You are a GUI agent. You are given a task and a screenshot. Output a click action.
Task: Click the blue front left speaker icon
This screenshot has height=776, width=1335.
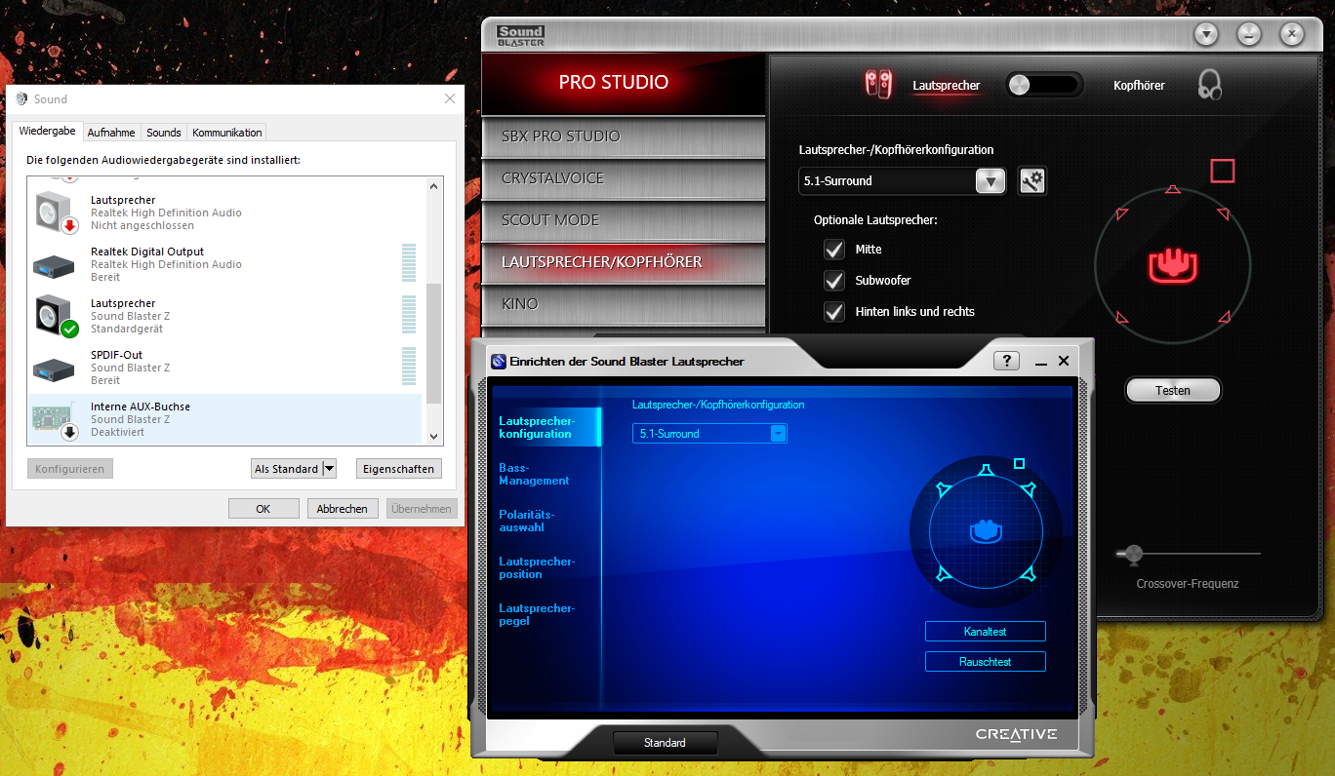[942, 488]
